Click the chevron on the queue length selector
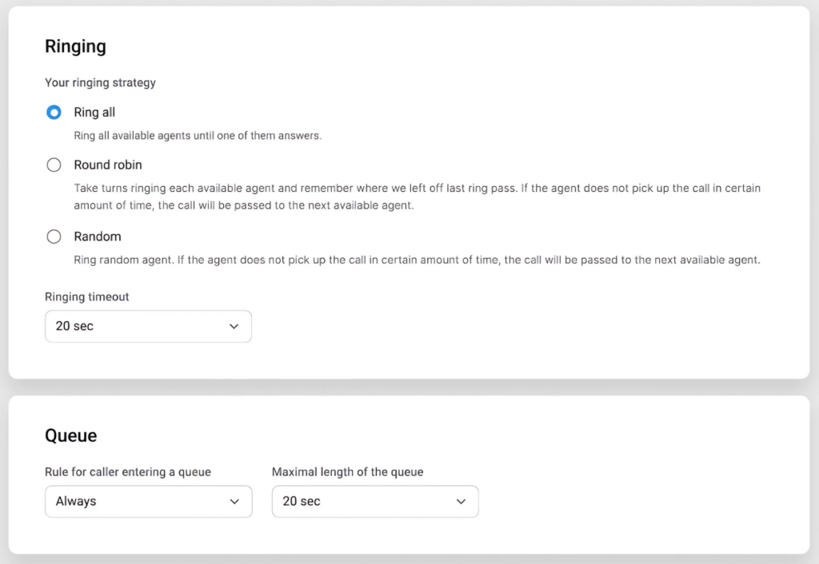Viewport: 819px width, 564px height. (461, 501)
